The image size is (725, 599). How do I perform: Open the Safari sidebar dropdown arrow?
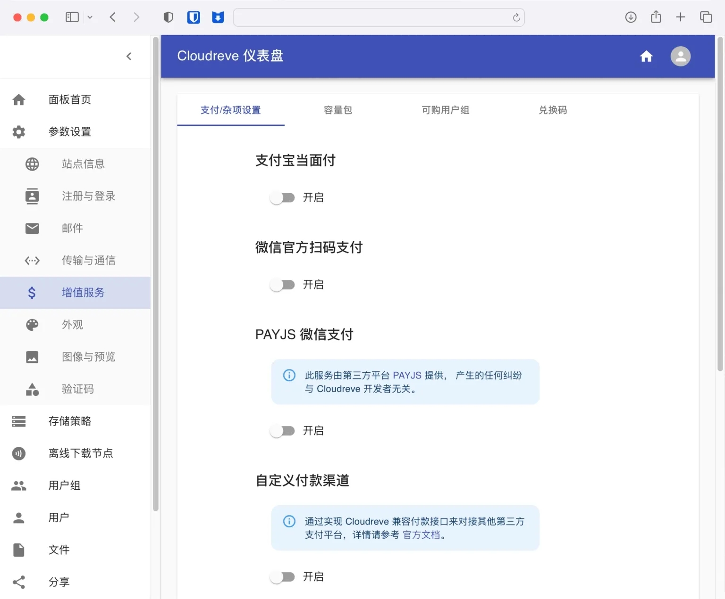tap(90, 17)
